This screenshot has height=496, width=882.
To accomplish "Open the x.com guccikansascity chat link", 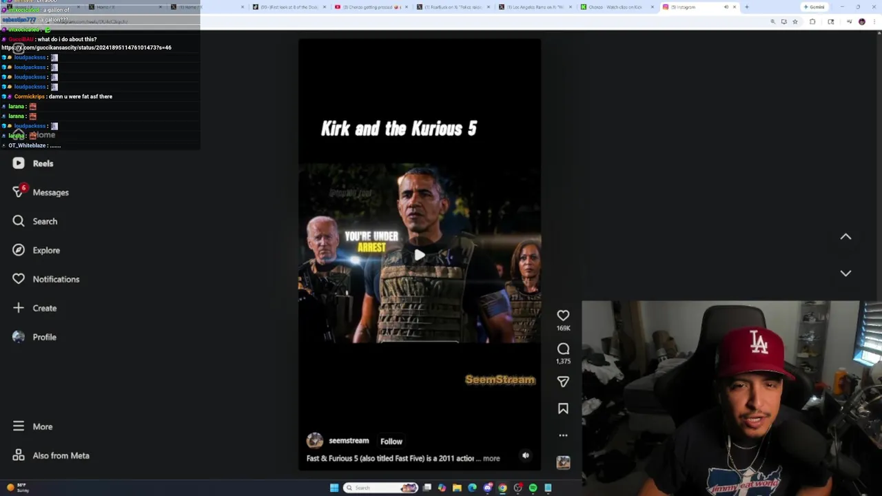I will tap(86, 48).
